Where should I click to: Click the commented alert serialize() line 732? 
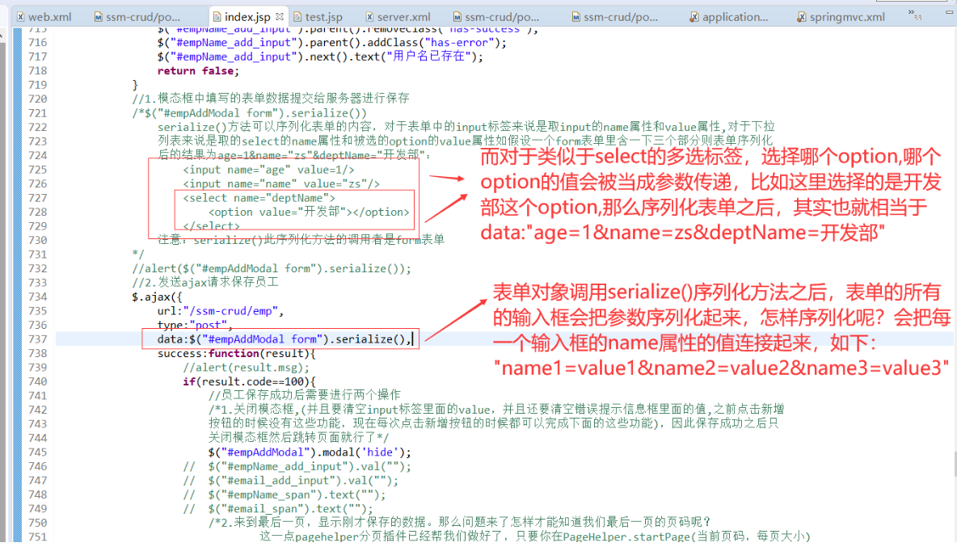[272, 269]
